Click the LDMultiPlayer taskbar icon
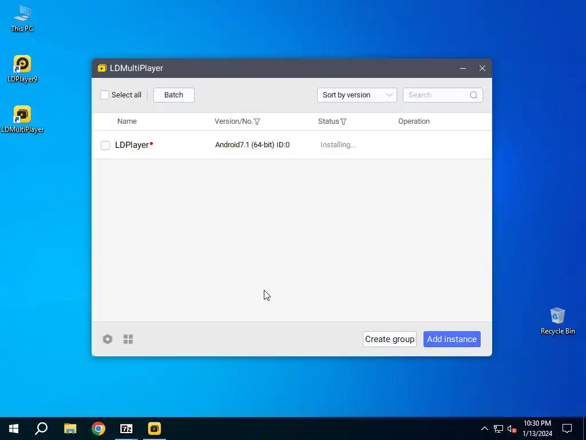 (x=155, y=429)
